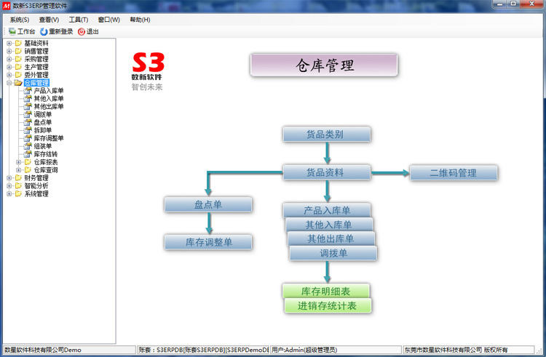Select the 智能分析 tree label
This screenshot has width=546, height=357.
[x=36, y=186]
